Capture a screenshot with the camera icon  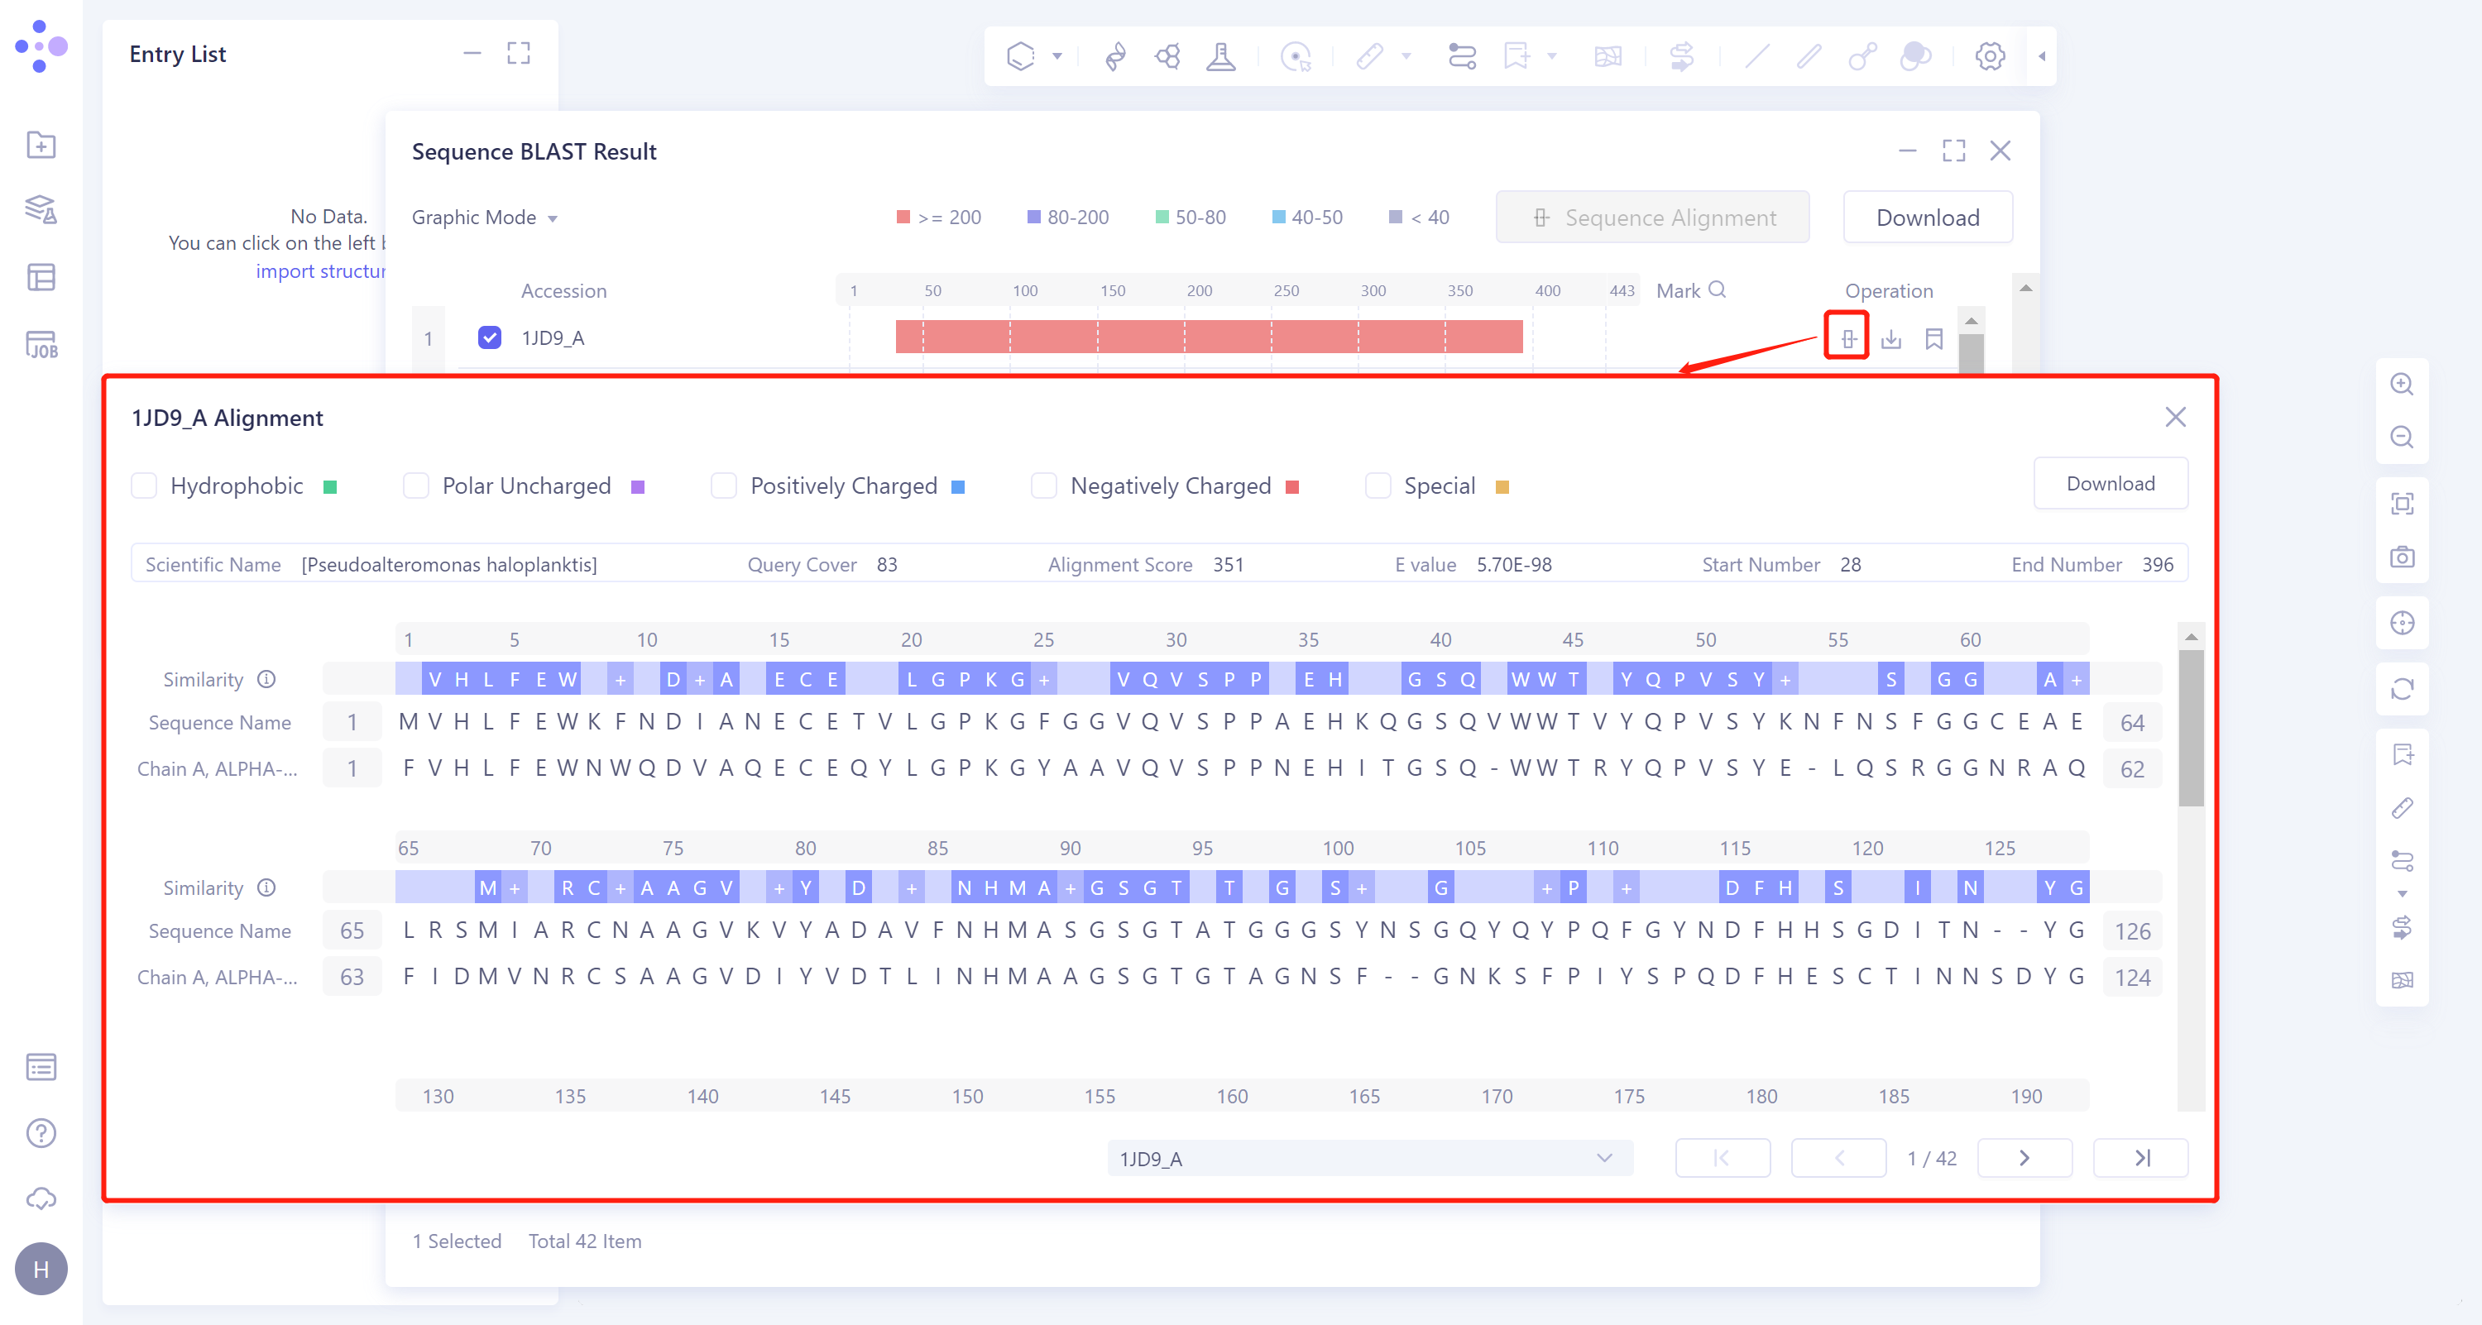(x=2402, y=557)
